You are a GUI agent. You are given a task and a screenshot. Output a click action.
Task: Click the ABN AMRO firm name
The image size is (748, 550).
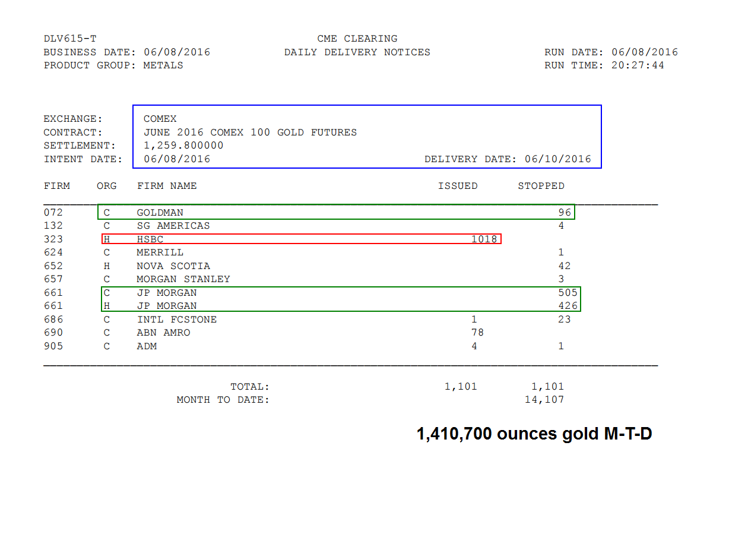164,333
